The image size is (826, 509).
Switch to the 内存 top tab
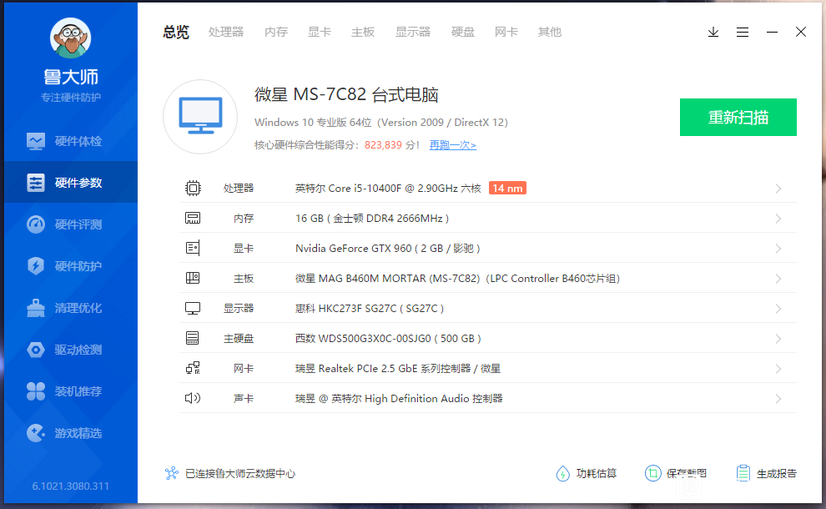[276, 33]
